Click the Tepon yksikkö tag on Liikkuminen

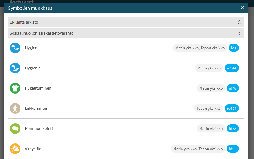click(208, 109)
